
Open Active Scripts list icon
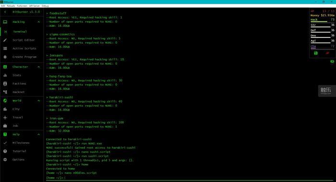(5, 49)
